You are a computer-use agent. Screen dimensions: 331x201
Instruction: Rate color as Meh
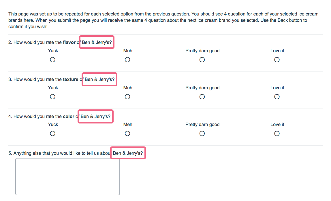click(127, 134)
